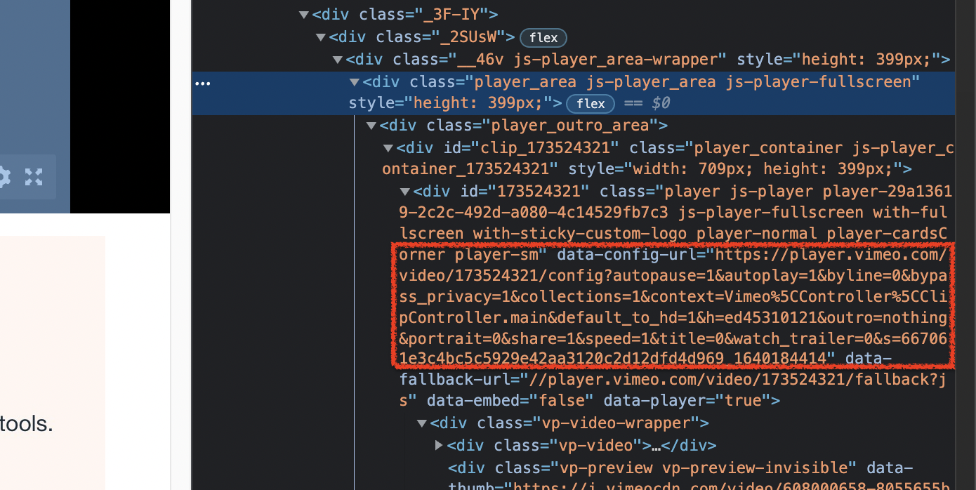Select the class value "_2SUsW"

click(468, 37)
